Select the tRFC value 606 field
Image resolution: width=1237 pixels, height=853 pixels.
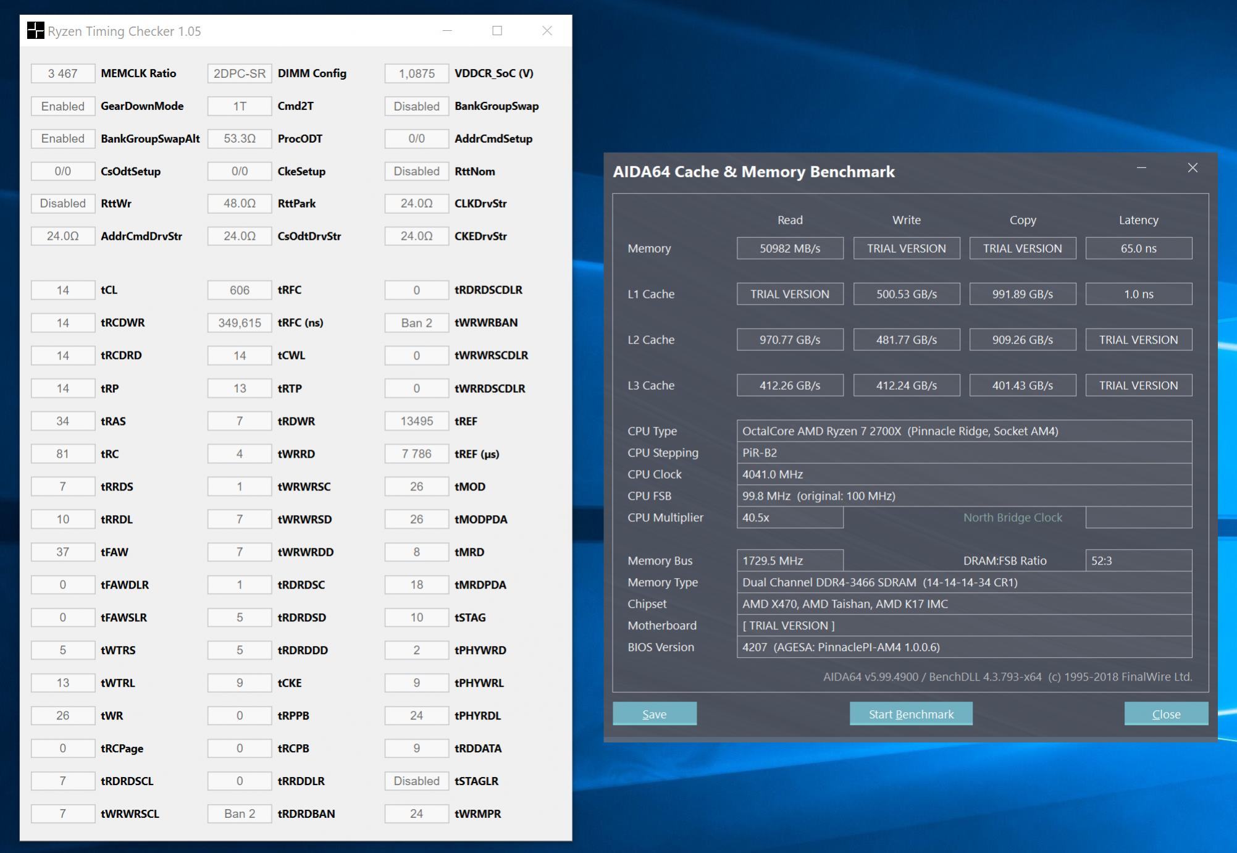pyautogui.click(x=240, y=290)
